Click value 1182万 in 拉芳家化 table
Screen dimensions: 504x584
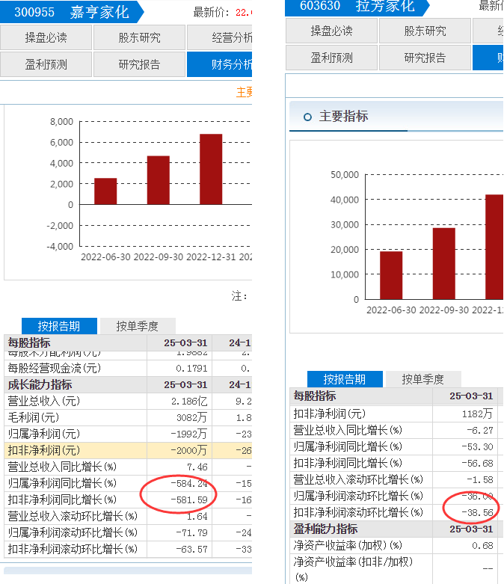pos(477,414)
